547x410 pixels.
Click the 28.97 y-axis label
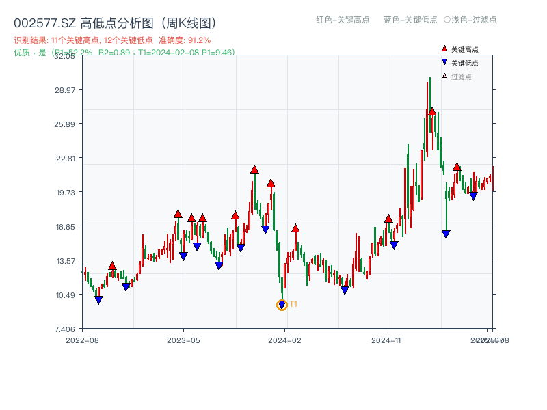click(x=65, y=90)
